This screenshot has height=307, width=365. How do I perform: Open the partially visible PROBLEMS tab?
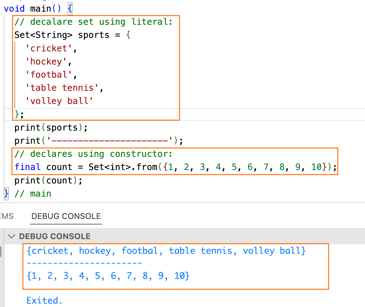tap(7, 216)
